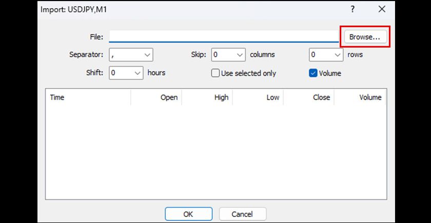Select the Open column header
431x223 pixels.
pyautogui.click(x=156, y=97)
